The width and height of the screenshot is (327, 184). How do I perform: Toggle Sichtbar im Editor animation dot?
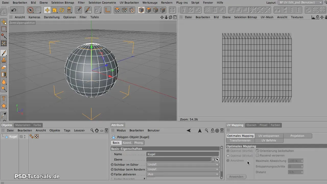click(112, 165)
